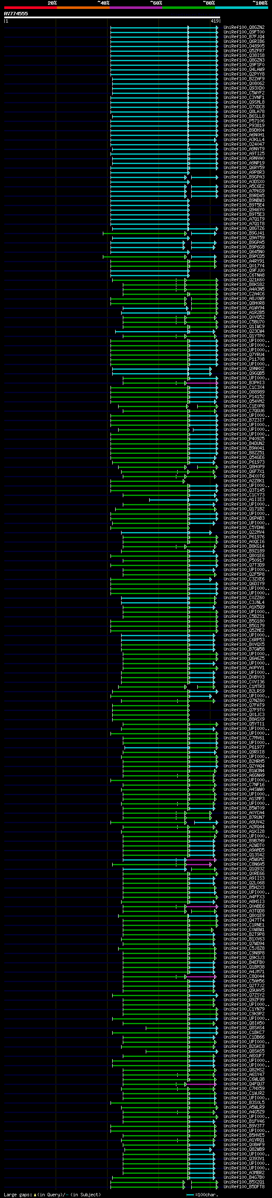Open hit UniRef100_Q6RIB6
This screenshot has width=272, height=1198.
pyautogui.click(x=244, y=41)
